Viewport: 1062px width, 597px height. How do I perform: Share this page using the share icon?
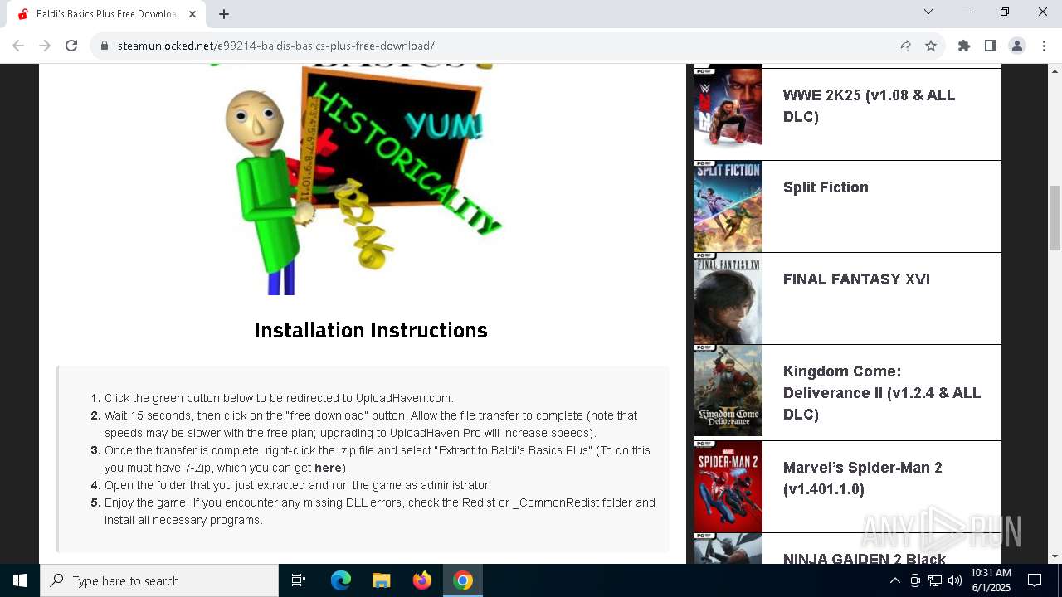pyautogui.click(x=904, y=46)
